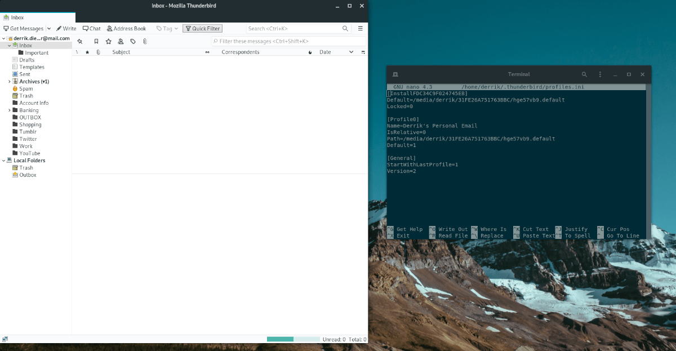Toggle the thread column star header
The width and height of the screenshot is (676, 351).
point(87,52)
